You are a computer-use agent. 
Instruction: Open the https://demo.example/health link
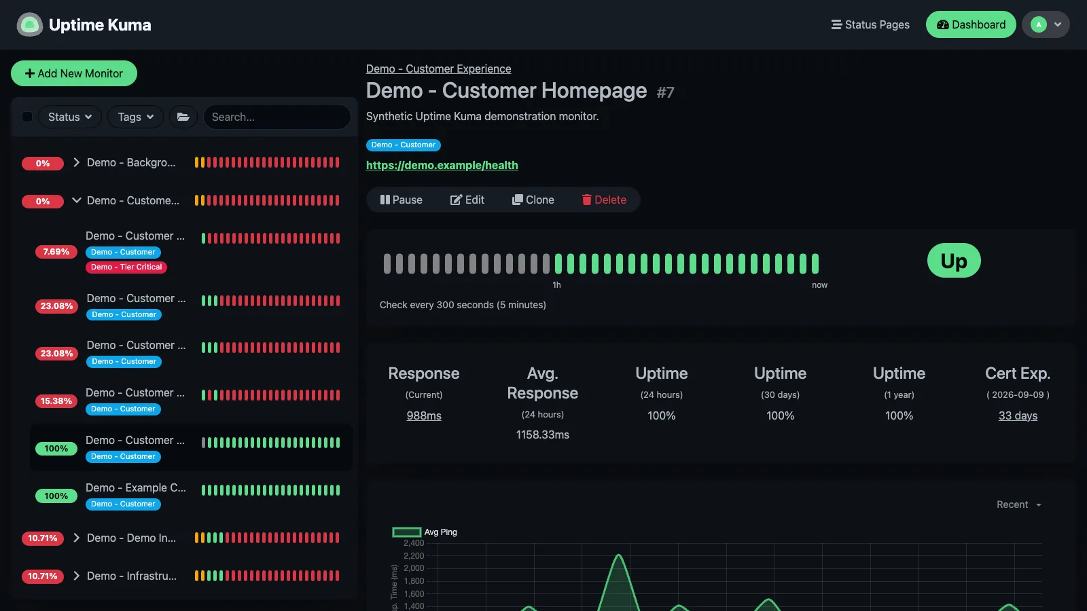[442, 165]
